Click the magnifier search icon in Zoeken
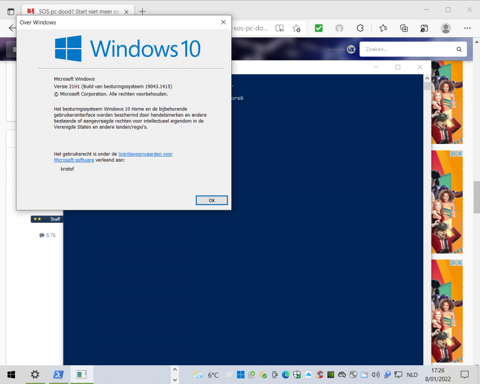 tap(459, 49)
